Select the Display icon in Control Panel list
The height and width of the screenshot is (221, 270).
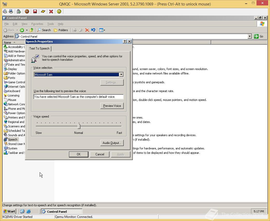tap(6, 69)
